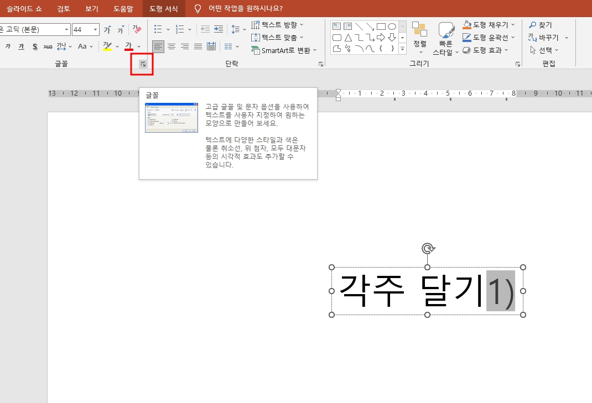This screenshot has width=592, height=403.
Task: Select the rectangle shape tool
Action: coord(381,26)
